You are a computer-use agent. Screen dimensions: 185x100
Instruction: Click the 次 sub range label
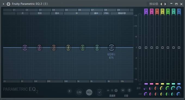[23, 13]
